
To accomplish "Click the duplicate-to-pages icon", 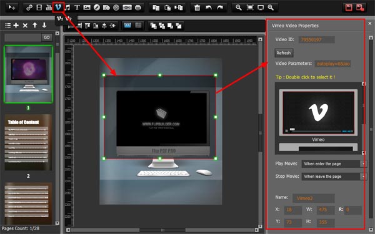I will [x=179, y=7].
